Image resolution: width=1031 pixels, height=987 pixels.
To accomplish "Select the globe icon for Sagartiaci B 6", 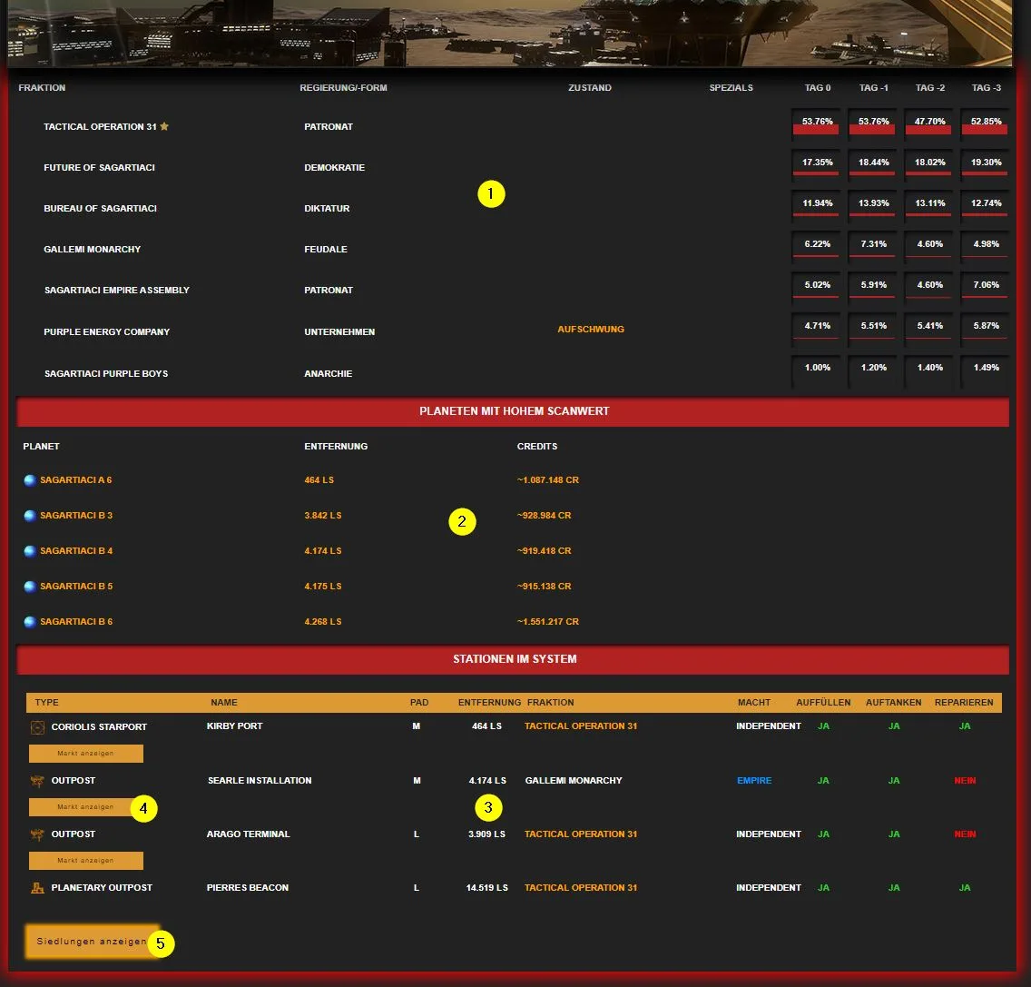I will pos(30,622).
